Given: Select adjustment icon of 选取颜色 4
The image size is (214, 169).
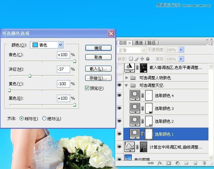Looking at the screenshot, I should (135, 95).
